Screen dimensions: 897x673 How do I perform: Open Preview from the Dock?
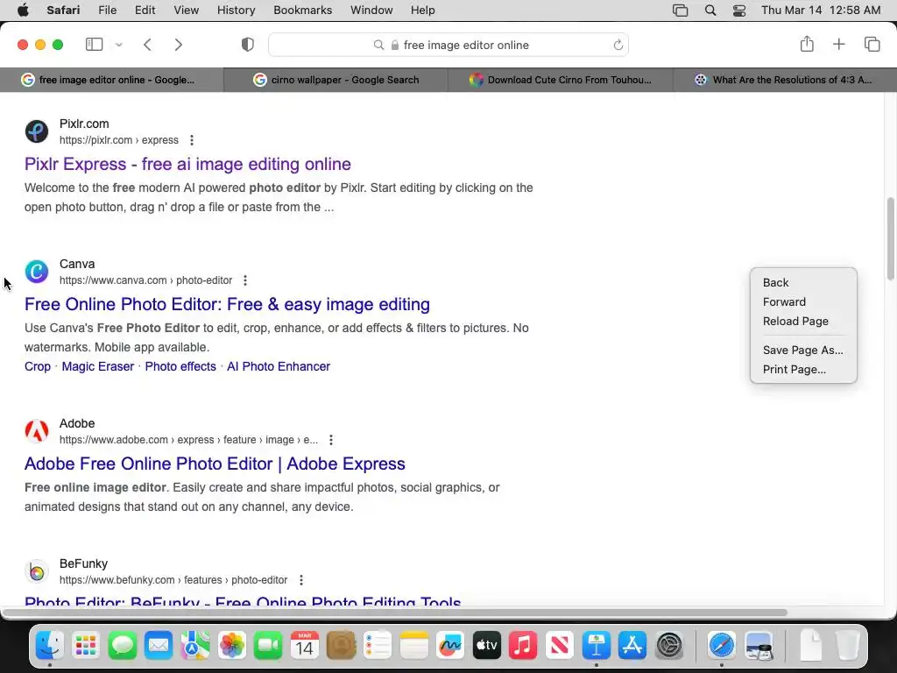(x=759, y=646)
